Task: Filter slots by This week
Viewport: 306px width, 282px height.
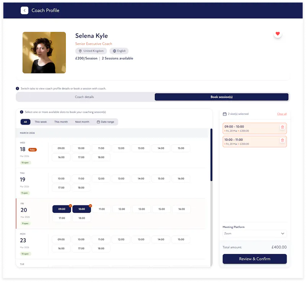Action: [x=41, y=122]
